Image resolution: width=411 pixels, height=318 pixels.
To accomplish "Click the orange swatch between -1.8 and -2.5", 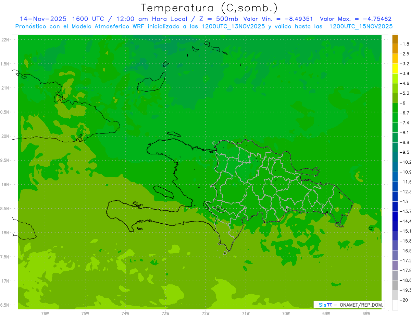I will [395, 49].
